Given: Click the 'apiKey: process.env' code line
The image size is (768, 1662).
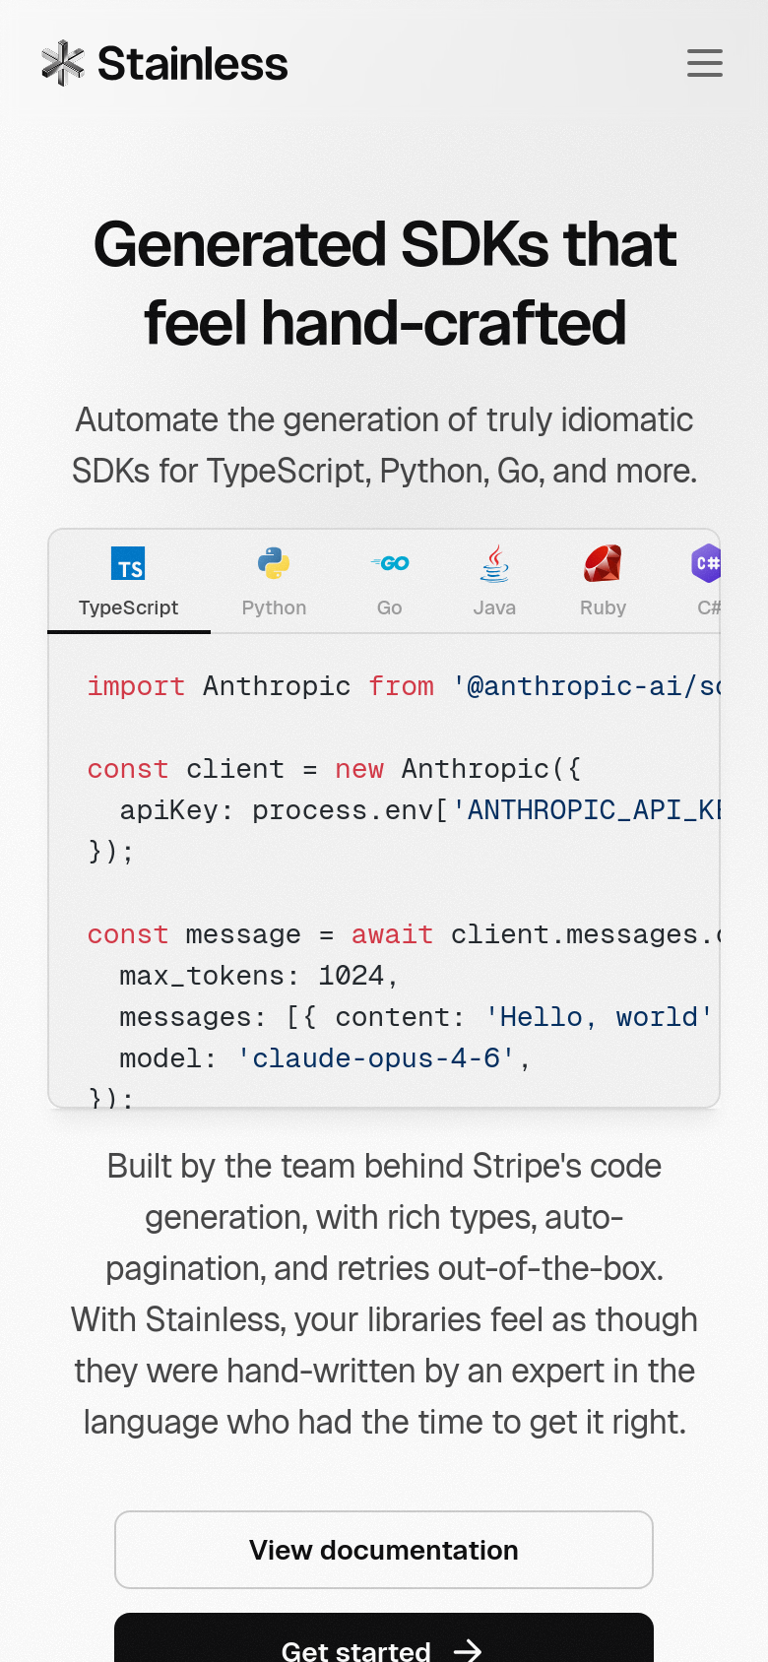Looking at the screenshot, I should pos(420,810).
